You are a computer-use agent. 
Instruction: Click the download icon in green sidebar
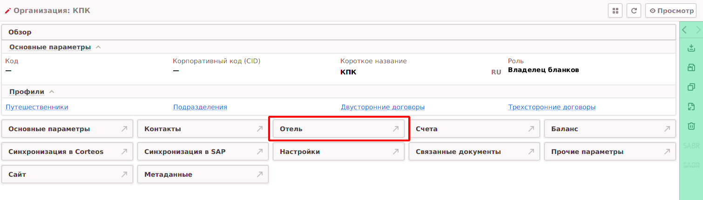coord(691,48)
